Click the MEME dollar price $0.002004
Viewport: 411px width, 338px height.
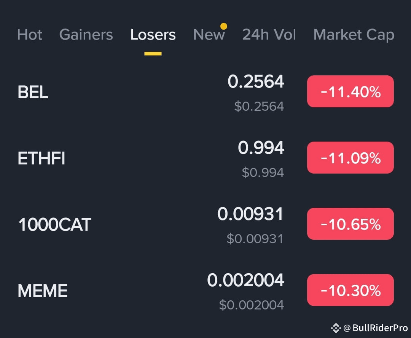click(x=252, y=305)
